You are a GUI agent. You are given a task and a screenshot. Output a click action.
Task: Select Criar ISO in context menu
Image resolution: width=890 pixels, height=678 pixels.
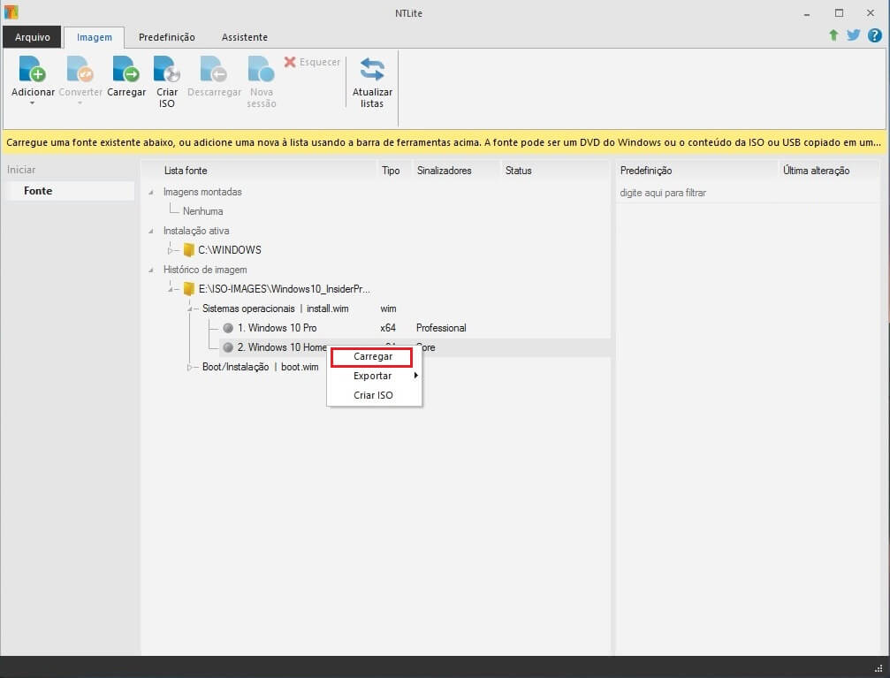[x=372, y=395]
